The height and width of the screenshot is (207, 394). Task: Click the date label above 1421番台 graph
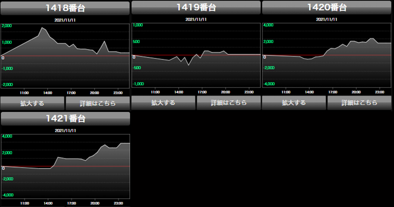[x=65, y=131]
